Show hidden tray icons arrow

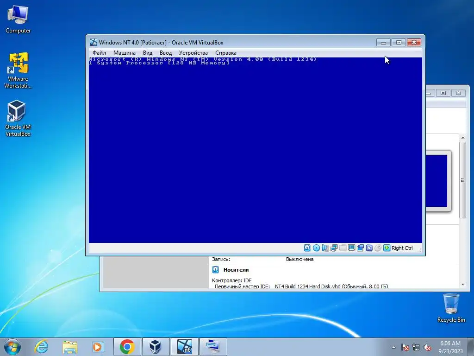coord(393,347)
